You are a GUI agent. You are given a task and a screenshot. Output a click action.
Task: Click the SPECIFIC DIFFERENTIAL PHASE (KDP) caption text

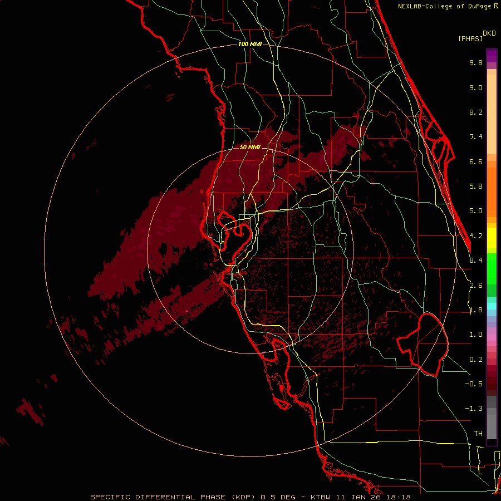point(173,497)
